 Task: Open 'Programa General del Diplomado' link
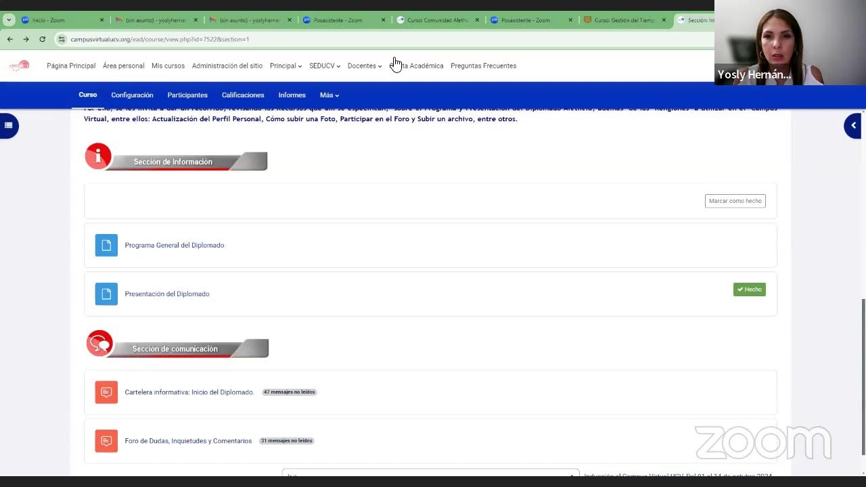(x=175, y=246)
